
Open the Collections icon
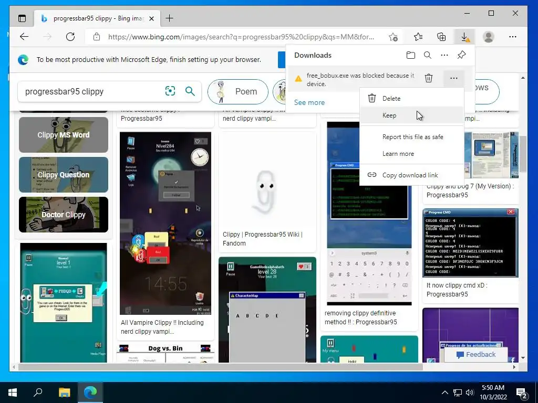click(x=441, y=37)
